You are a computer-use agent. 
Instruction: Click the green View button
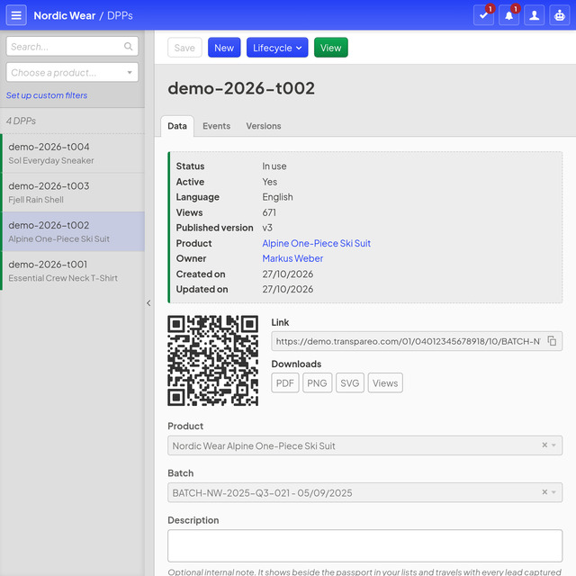(x=331, y=48)
